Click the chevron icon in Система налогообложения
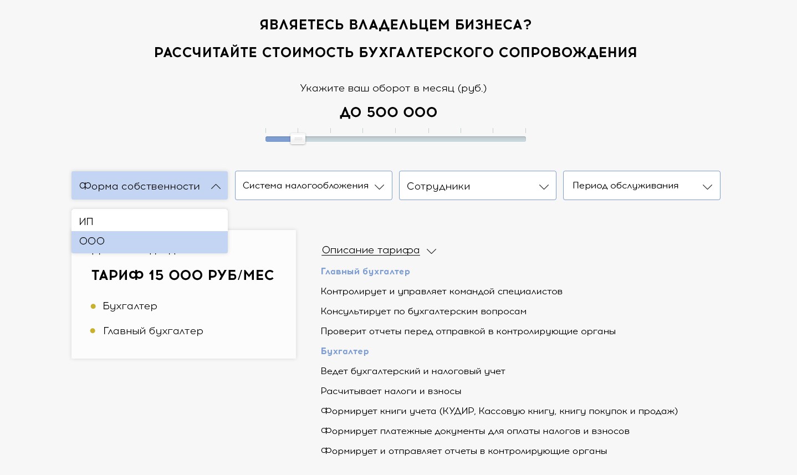 click(379, 187)
